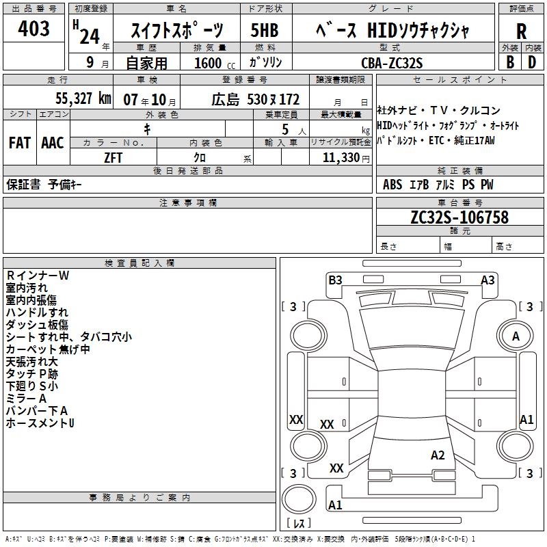
Task: Click the lot number 403
Action: tap(34, 28)
